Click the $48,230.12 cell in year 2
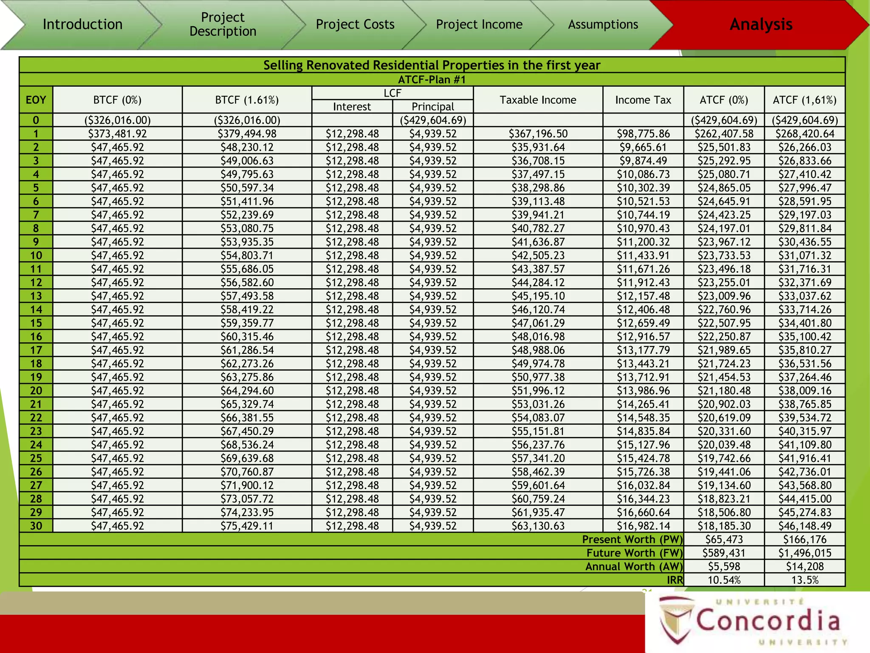This screenshot has height=653, width=870. tap(247, 147)
